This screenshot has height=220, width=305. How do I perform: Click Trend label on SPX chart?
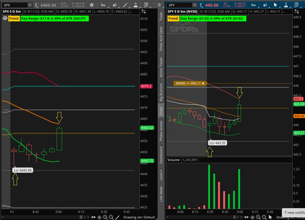[x=13, y=18]
